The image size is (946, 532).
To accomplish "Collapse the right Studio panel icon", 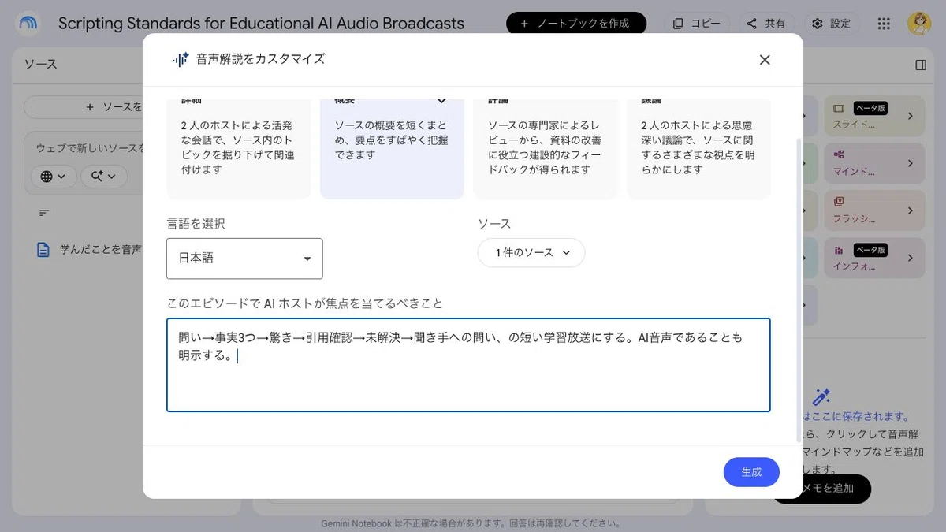I will coord(921,65).
